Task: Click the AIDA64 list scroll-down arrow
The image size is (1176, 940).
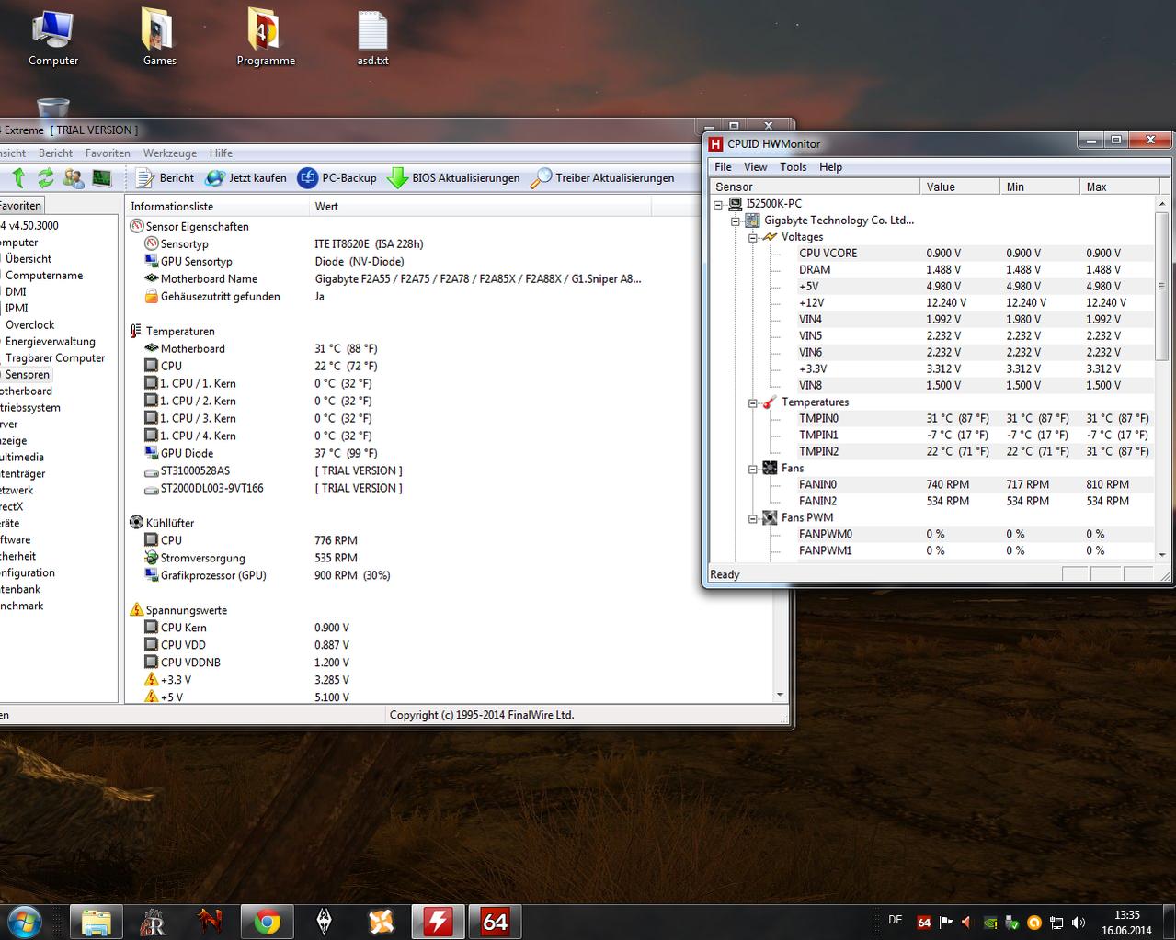Action: [x=781, y=696]
